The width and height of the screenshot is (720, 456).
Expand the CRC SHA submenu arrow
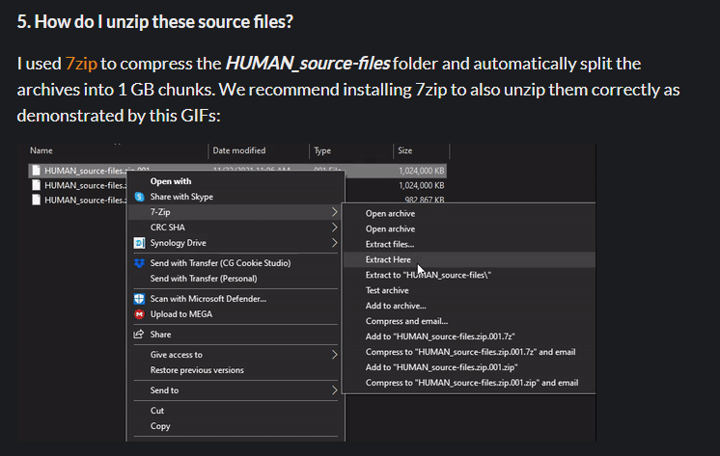tap(334, 228)
